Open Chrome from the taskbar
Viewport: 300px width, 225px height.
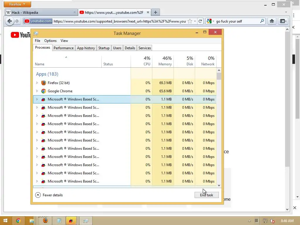click(x=18, y=221)
